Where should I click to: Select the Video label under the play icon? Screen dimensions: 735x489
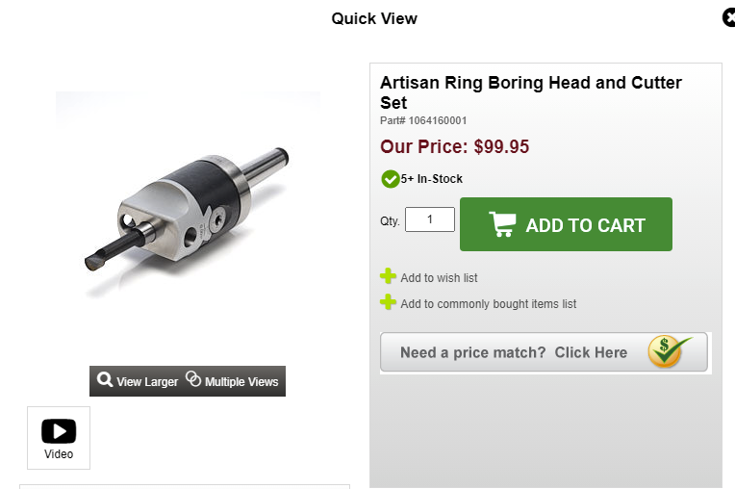click(x=59, y=454)
